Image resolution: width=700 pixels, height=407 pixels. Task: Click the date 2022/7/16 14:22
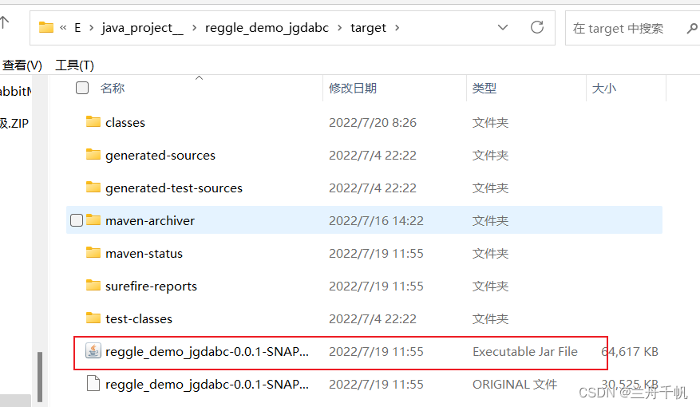point(376,220)
